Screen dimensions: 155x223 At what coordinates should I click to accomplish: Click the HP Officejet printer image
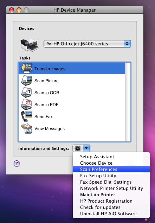[30, 45]
